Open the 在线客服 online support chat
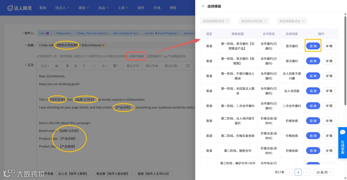Image resolution: width=347 pixels, height=180 pixels. [343, 143]
